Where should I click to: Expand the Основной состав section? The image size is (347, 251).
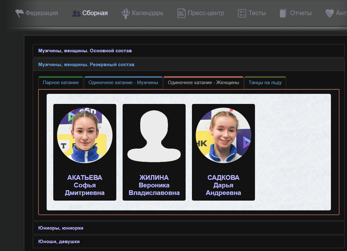[85, 51]
